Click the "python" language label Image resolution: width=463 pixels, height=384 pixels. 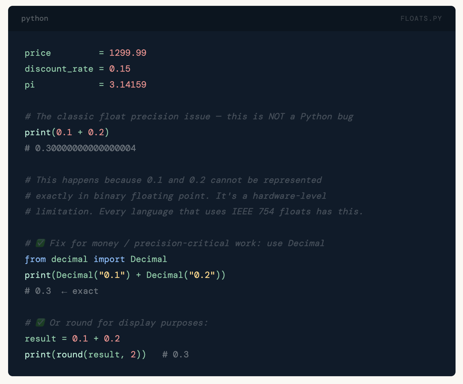(35, 18)
